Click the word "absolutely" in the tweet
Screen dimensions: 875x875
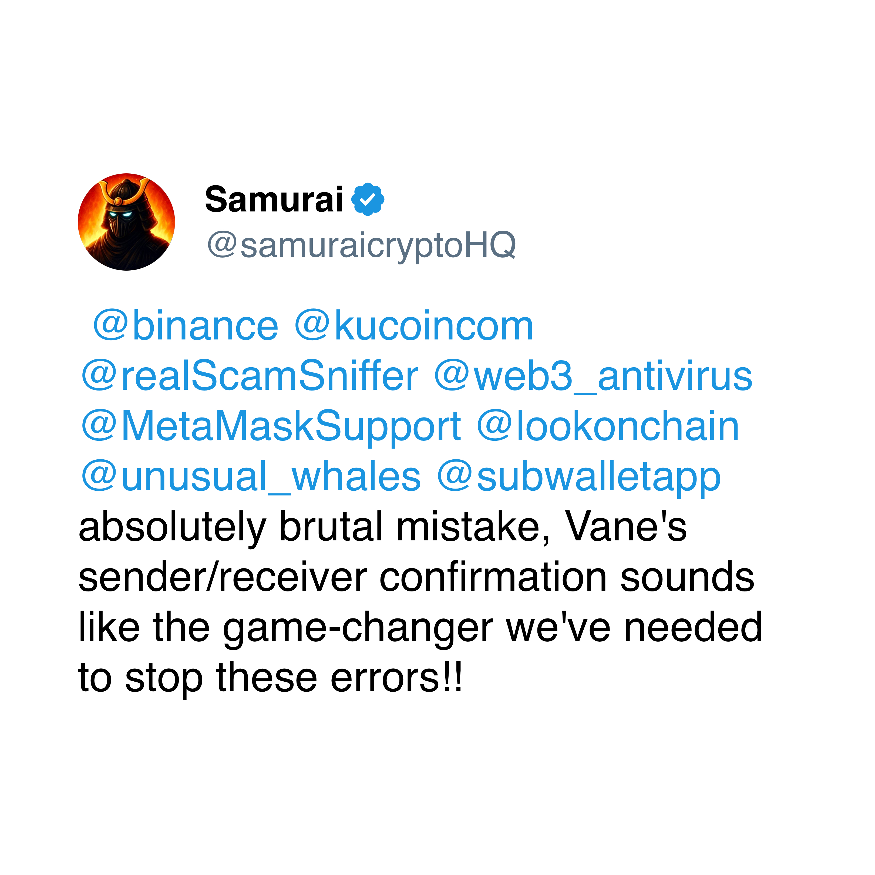point(172,528)
